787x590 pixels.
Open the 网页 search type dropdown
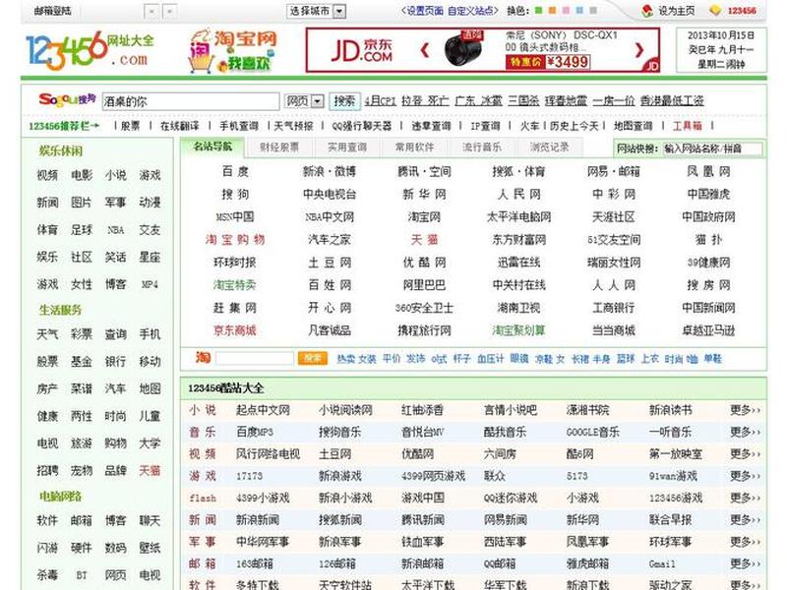(304, 101)
